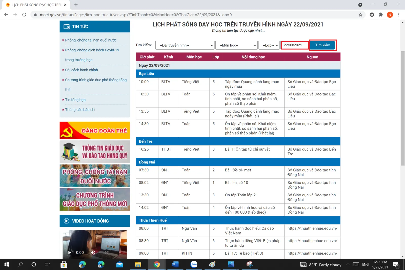Open the Đài truyền hình dropdown
Screen dimensions: 405x270
pyautogui.click(x=185, y=45)
